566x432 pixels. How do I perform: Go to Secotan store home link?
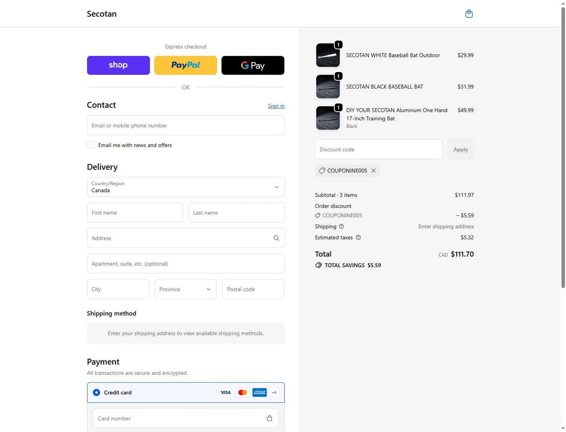102,14
